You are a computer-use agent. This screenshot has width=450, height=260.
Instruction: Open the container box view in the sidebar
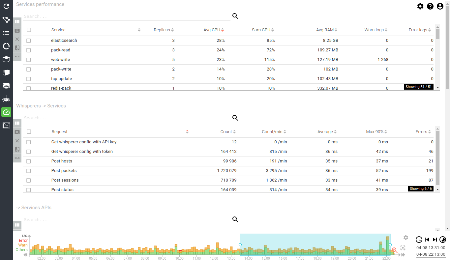[6, 59]
